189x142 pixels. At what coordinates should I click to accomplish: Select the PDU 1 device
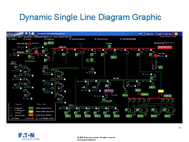tap(129, 116)
